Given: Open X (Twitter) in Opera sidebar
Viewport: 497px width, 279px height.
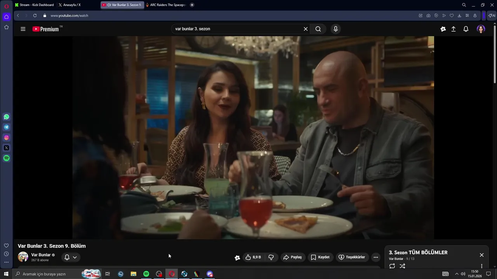Looking at the screenshot, I should pyautogui.click(x=6, y=148).
